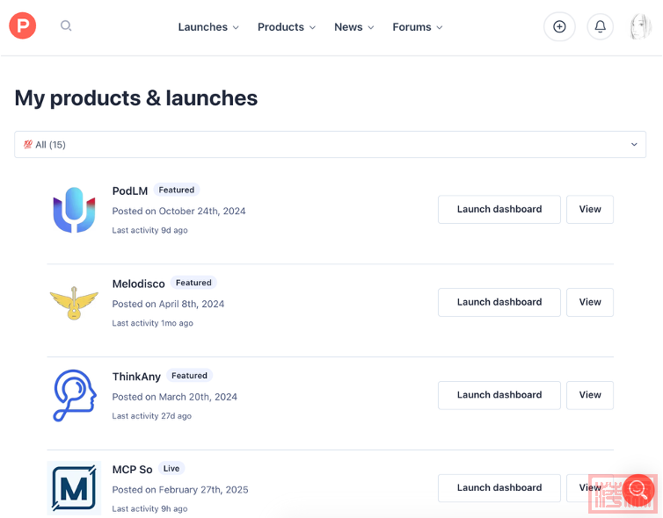Click View button for PodLM
The image size is (663, 518).
click(590, 210)
